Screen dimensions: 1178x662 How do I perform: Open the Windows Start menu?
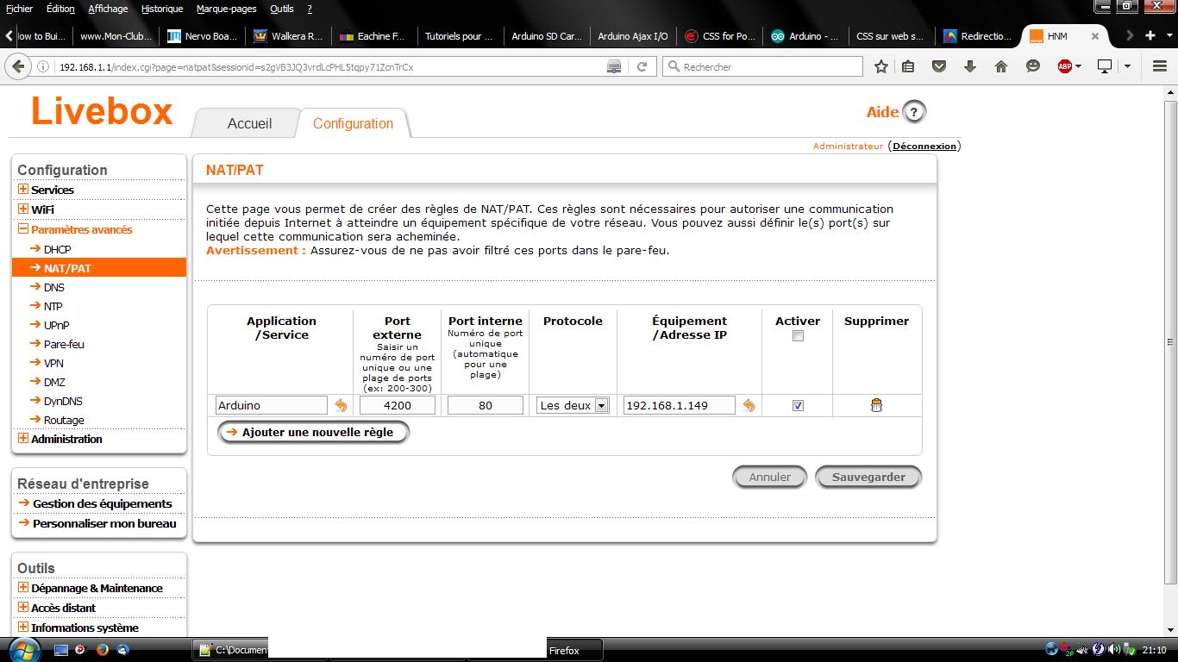(24, 649)
